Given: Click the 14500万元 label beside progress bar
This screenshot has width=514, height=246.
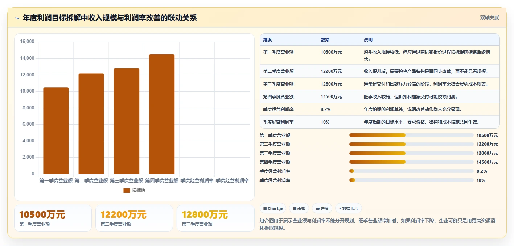Looking at the screenshot, I should pyautogui.click(x=487, y=162).
